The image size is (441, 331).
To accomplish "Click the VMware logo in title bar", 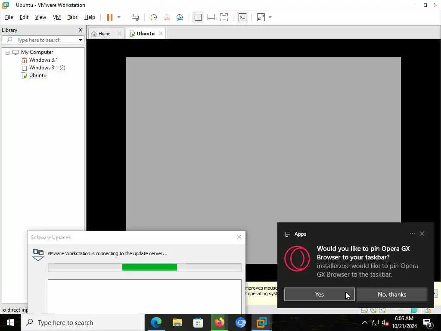I will [x=5, y=5].
